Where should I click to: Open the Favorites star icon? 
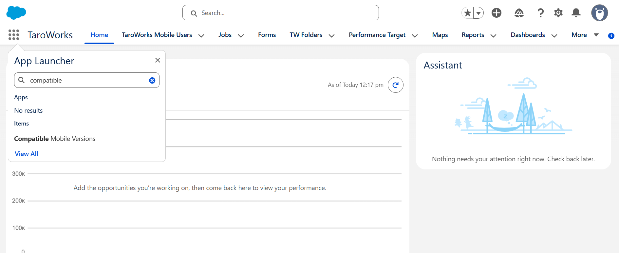tap(468, 13)
